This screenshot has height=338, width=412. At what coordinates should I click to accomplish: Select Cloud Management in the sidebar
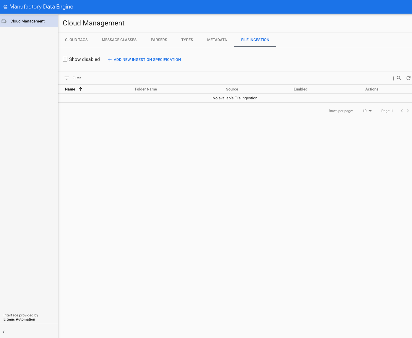[27, 21]
